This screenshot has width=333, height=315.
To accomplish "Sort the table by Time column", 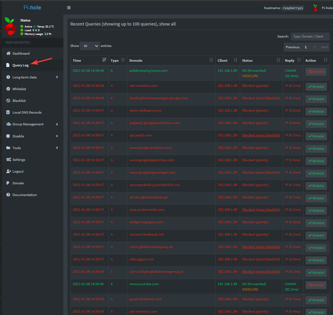I will coord(89,60).
